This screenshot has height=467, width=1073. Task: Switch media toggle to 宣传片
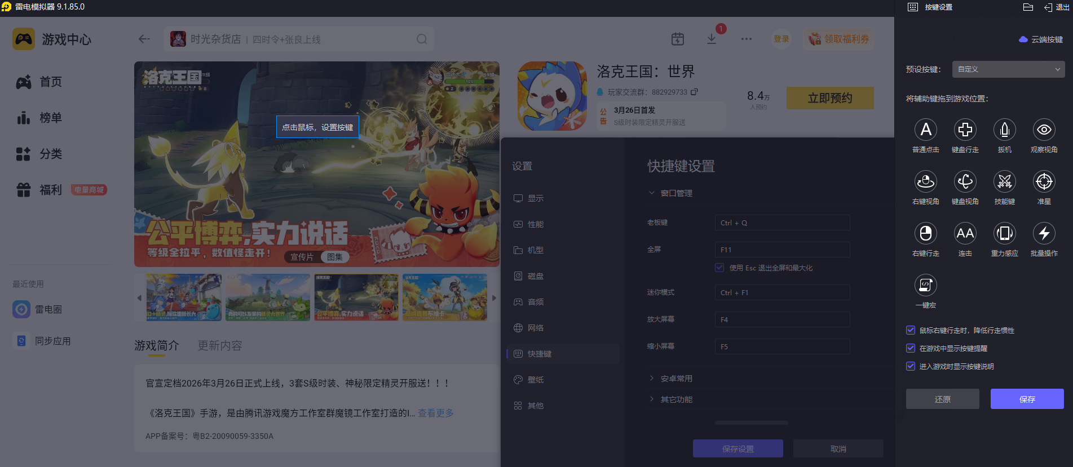click(302, 257)
